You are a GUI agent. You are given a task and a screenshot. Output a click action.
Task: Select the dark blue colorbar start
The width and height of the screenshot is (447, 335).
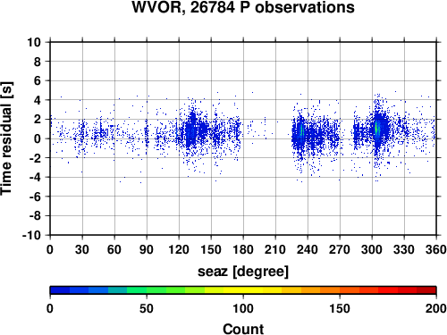pyautogui.click(x=60, y=290)
